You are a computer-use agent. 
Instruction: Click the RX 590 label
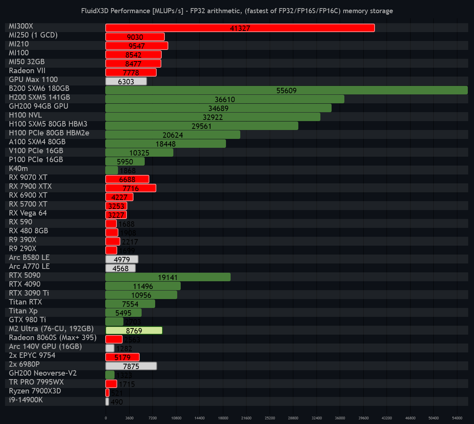click(x=21, y=222)
